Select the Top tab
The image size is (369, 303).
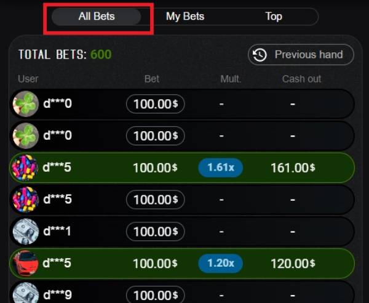(x=274, y=17)
